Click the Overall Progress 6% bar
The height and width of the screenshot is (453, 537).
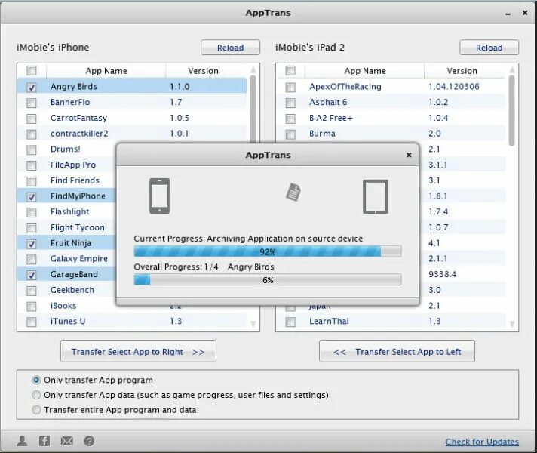[268, 280]
